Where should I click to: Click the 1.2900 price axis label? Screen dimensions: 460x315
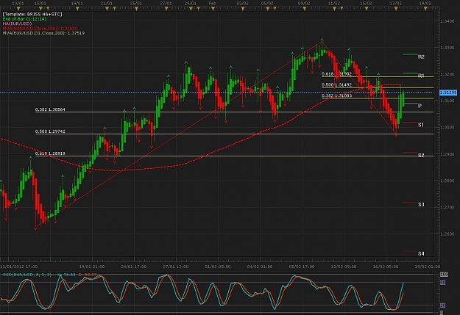pos(447,154)
